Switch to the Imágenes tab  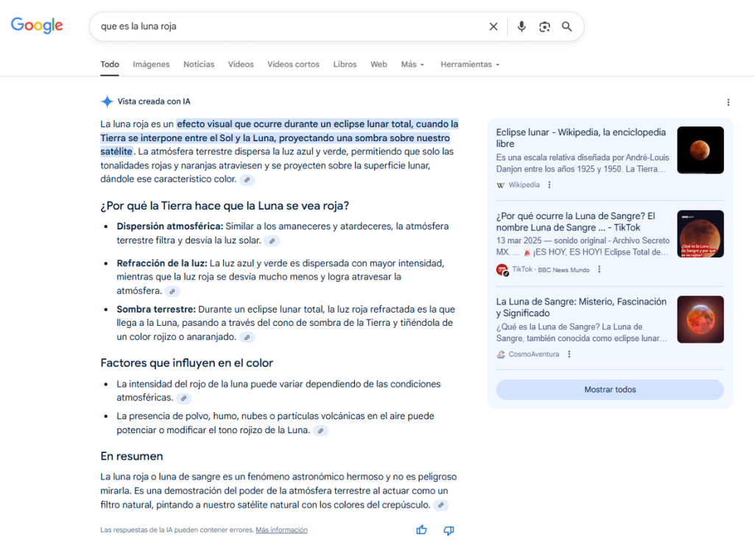[x=151, y=65]
